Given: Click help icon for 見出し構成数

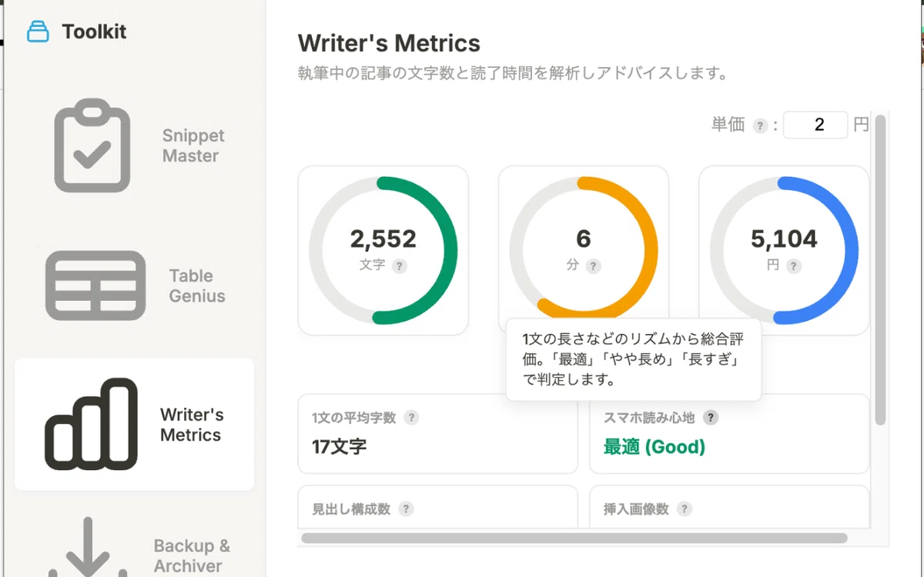Looking at the screenshot, I should 406,509.
